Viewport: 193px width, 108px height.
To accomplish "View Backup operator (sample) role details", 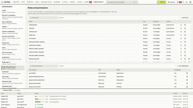I will (181, 42).
